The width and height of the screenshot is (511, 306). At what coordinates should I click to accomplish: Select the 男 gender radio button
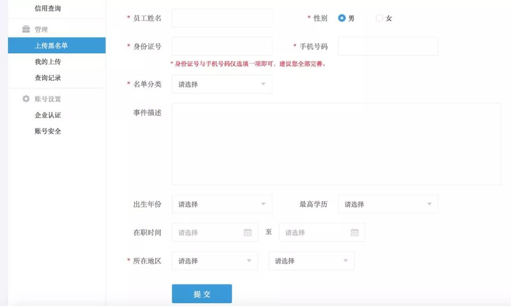pos(340,17)
